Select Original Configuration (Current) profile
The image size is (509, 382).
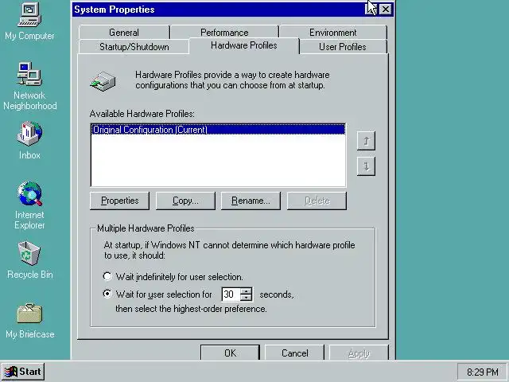(218, 130)
